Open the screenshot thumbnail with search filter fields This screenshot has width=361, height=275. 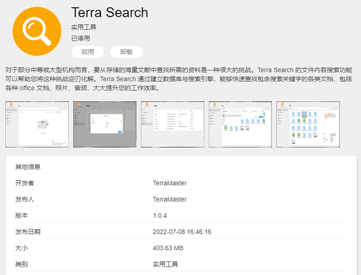pyautogui.click(x=240, y=124)
